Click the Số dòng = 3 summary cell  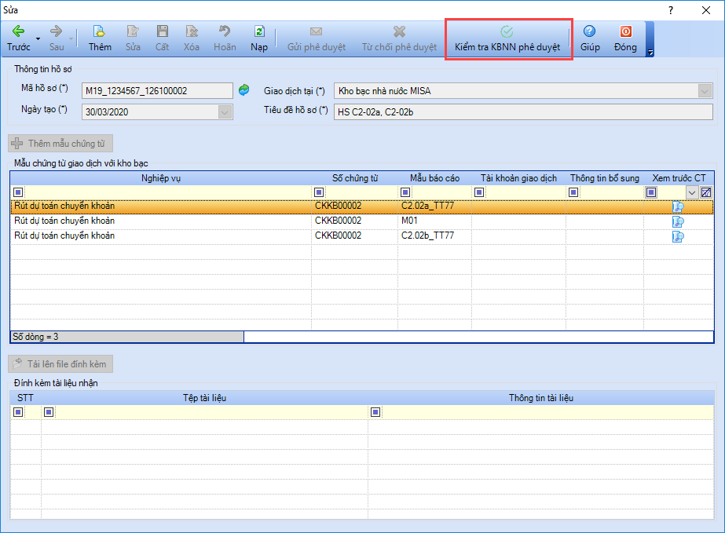[127, 337]
